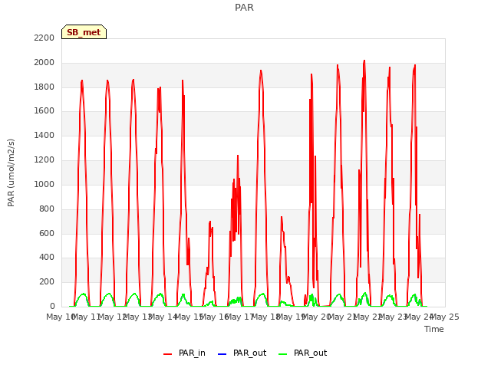Viewport: 491px width, 368px height.
Task: Click the red PAR_in legend swatch
Action: (x=168, y=354)
